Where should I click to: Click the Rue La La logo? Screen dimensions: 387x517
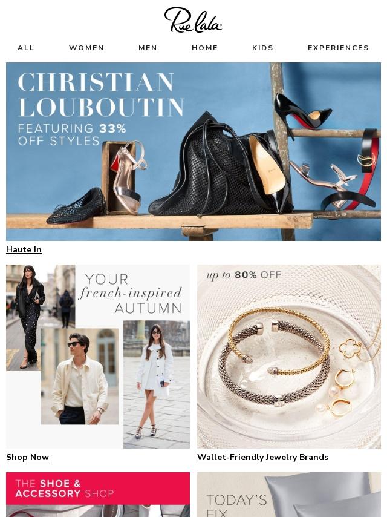point(193,20)
